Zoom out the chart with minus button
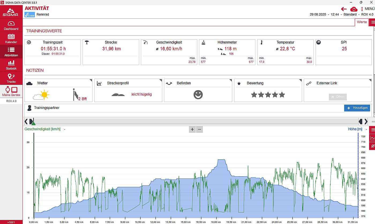Screen dimensions: 375x224 (199, 130)
